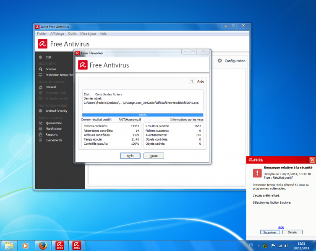Screen dimensions: 316x251
Task: Click the help question mark icon
Action: click(193, 82)
